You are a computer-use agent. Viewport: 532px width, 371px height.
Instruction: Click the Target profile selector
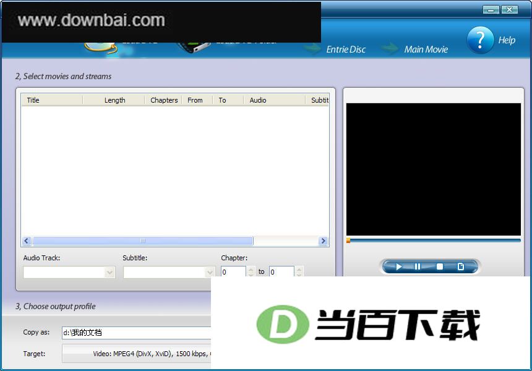[x=136, y=354]
